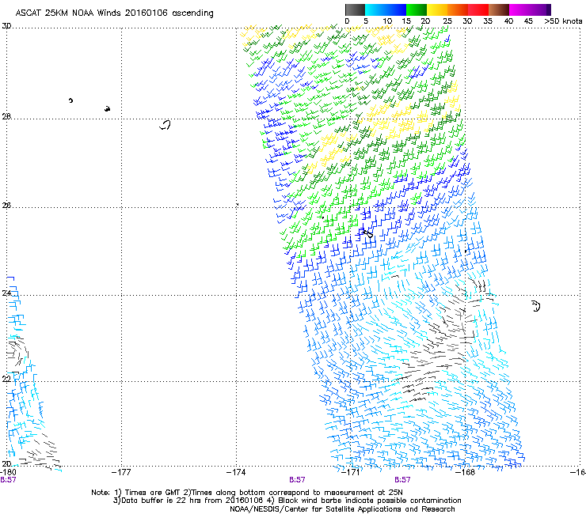Click the latitude label '24' on the left axis
586x514 pixels.
click(6, 293)
